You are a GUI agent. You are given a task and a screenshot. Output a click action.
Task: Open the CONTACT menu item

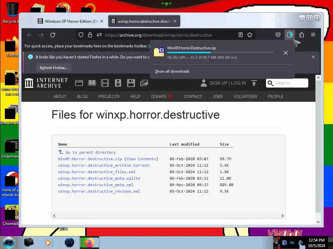(x=193, y=96)
